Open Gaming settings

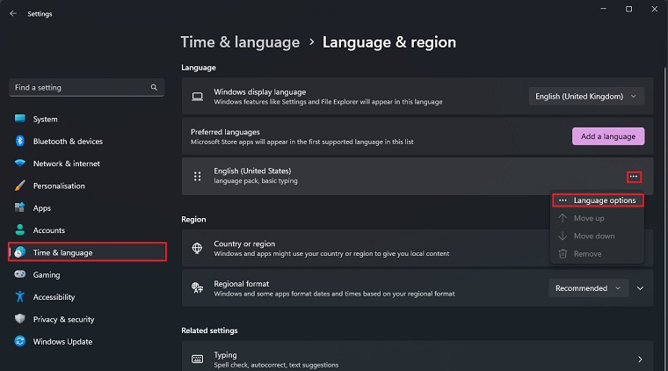(x=87, y=275)
